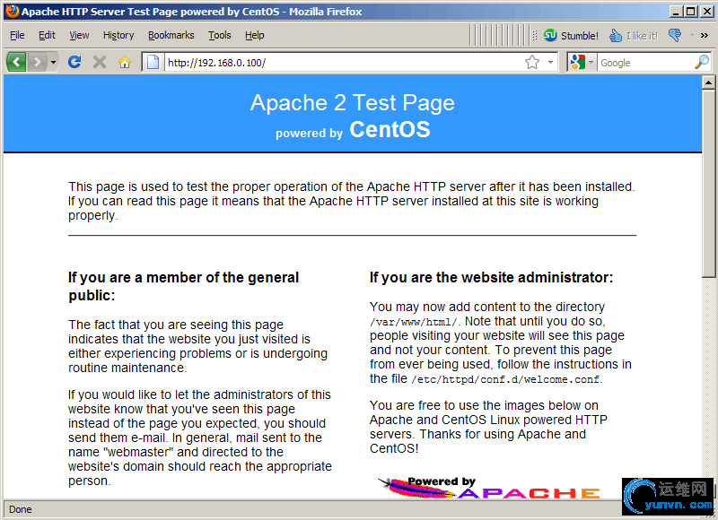Click the 'Done' status bar text
The width and height of the screenshot is (718, 520).
21,509
